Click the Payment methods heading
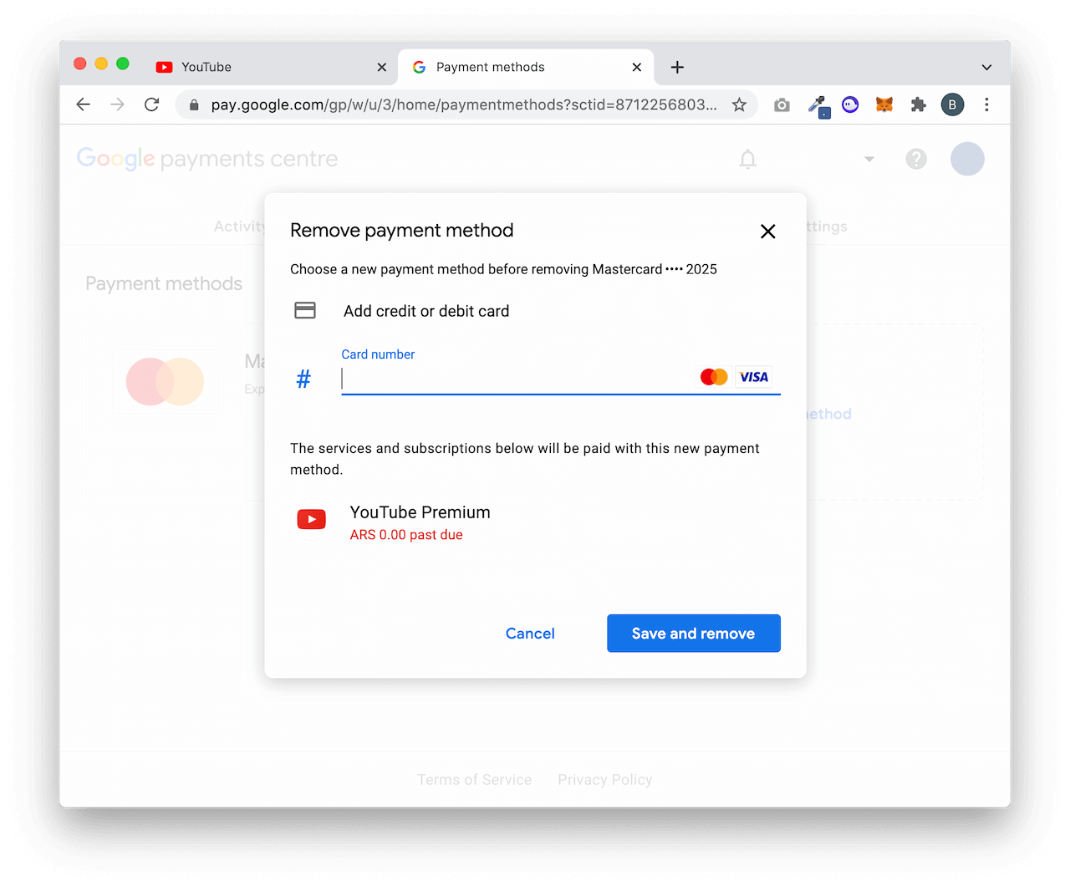Viewport: 1070px width, 886px height. point(164,284)
